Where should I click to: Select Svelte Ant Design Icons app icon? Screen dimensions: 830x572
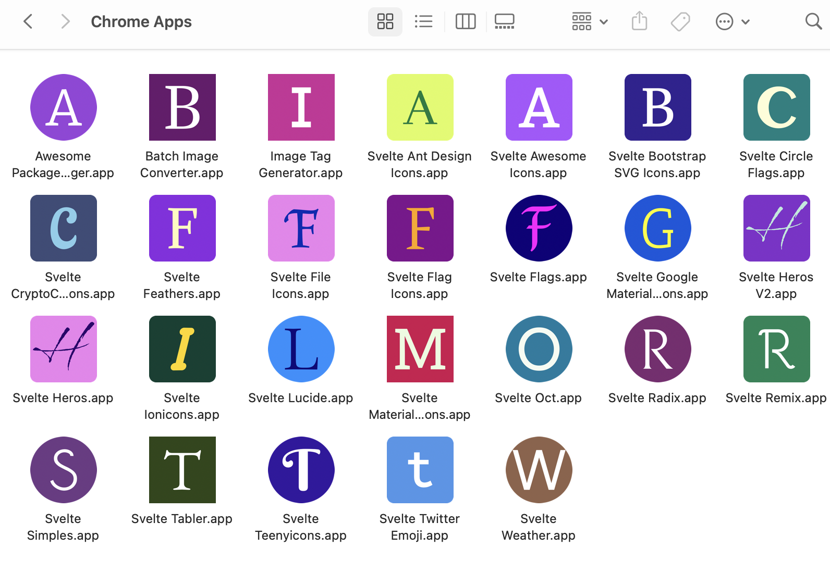click(x=420, y=107)
